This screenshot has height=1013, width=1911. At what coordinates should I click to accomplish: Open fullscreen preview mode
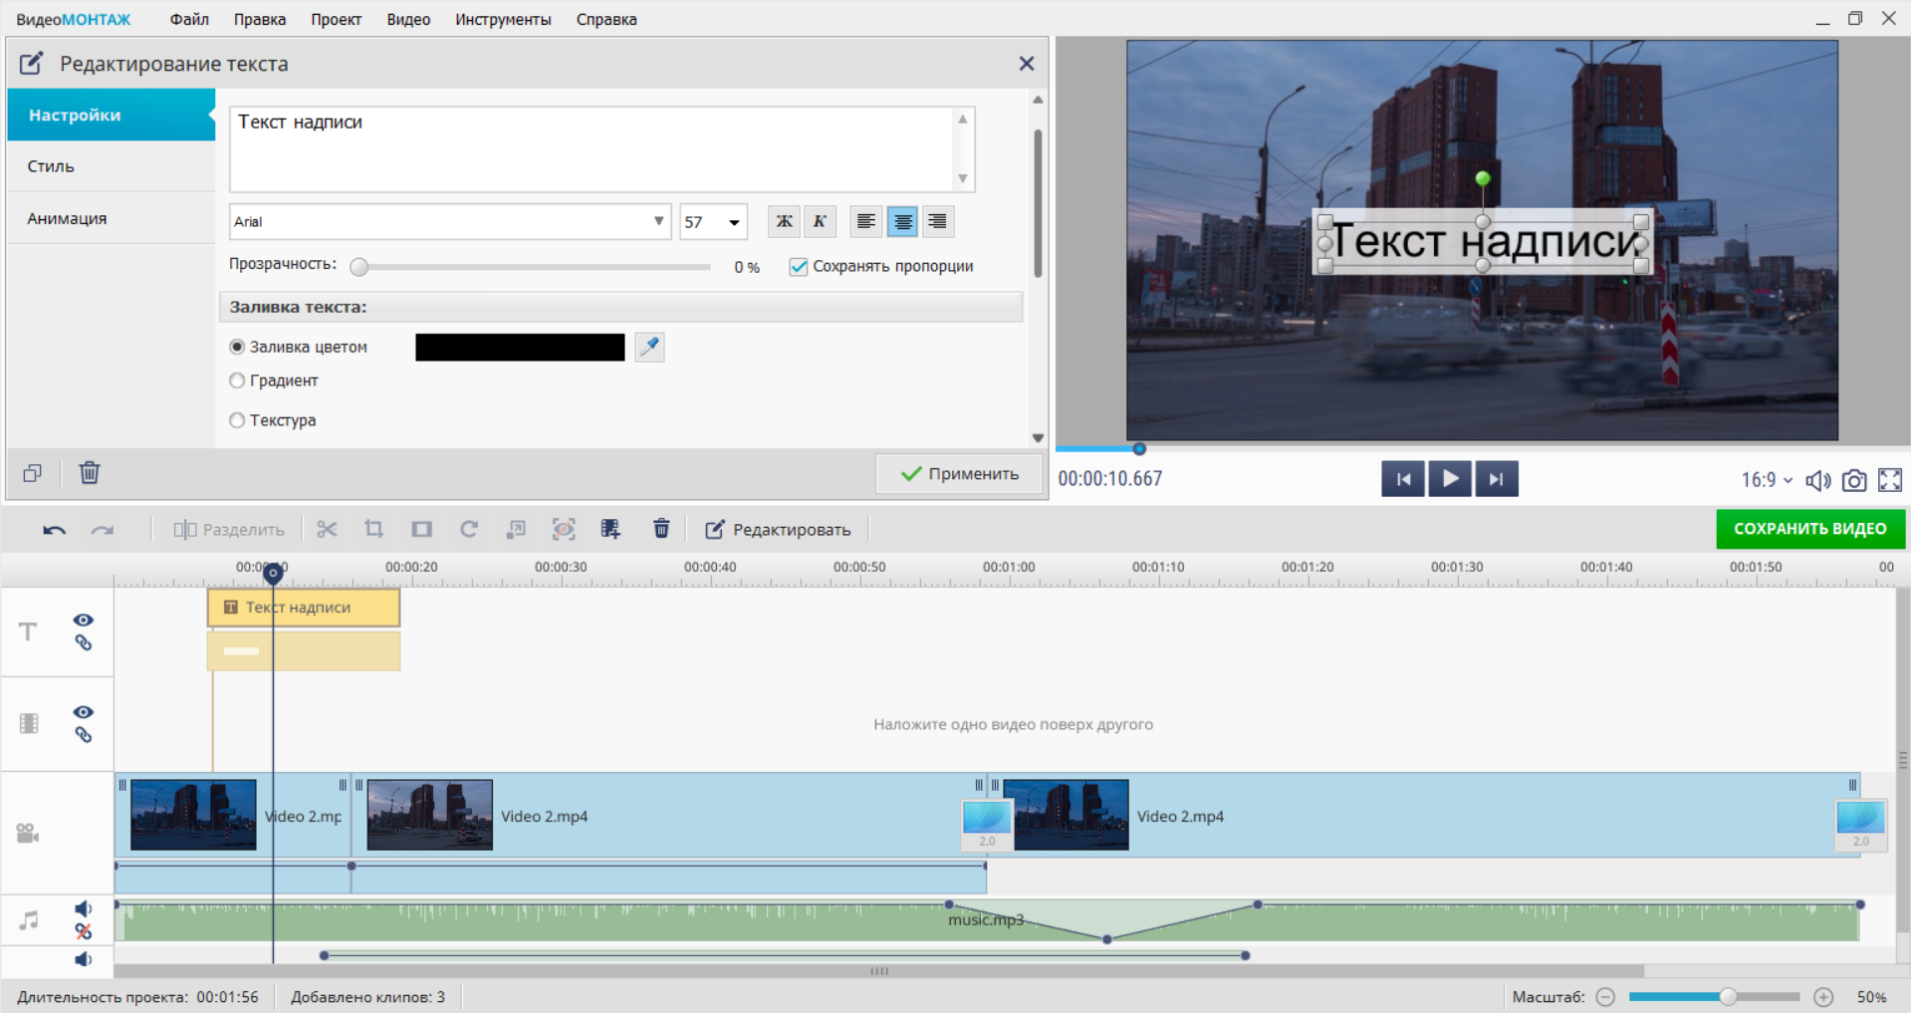tap(1890, 480)
